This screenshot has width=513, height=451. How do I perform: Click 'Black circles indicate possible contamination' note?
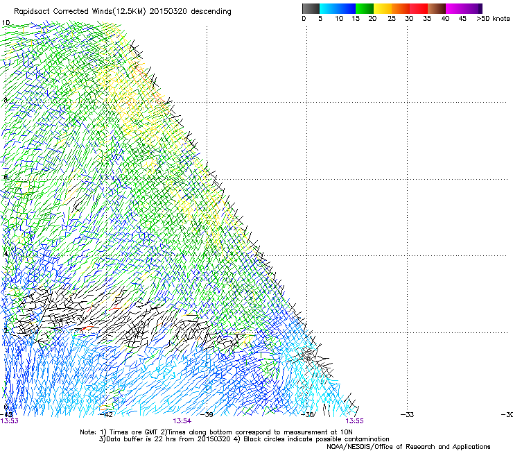(316, 439)
